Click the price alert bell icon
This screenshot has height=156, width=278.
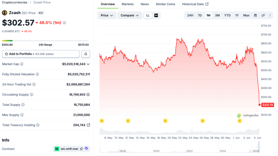tap(85, 54)
